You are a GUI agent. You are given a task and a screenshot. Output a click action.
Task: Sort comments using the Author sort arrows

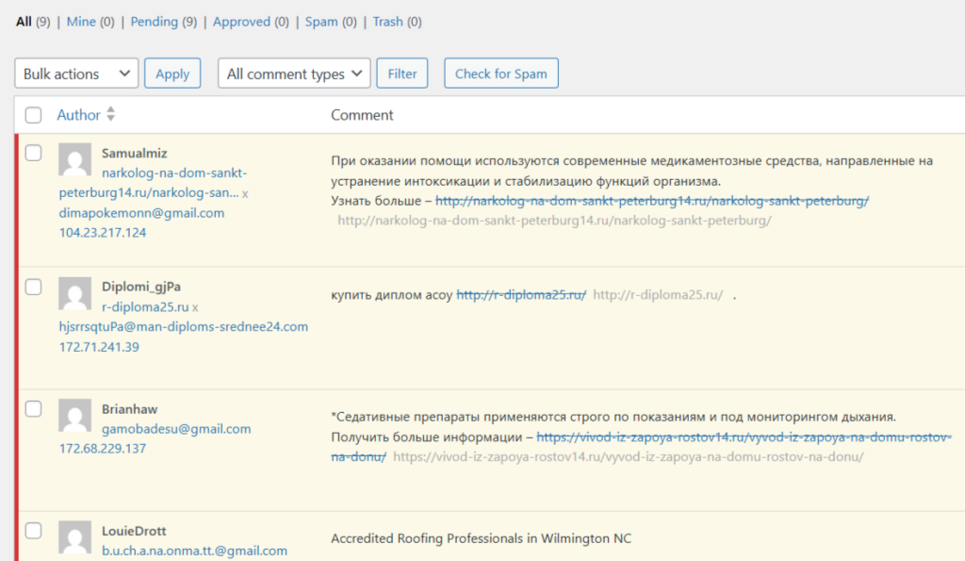coord(111,115)
